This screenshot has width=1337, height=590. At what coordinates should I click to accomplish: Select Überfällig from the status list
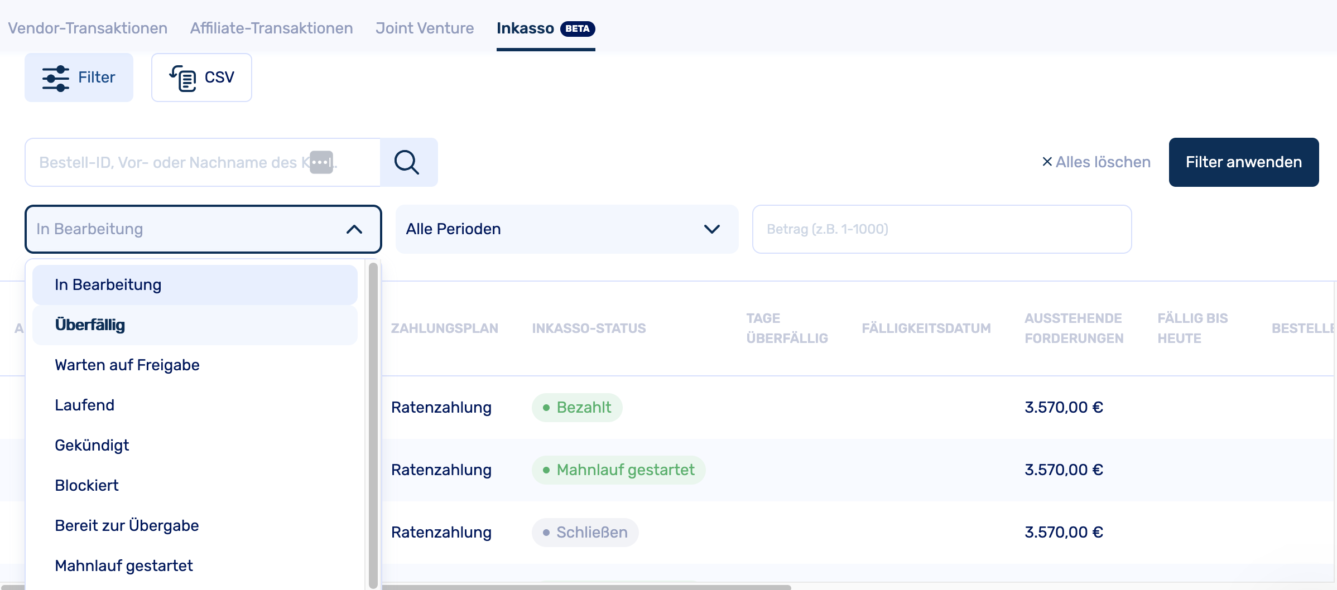click(90, 325)
